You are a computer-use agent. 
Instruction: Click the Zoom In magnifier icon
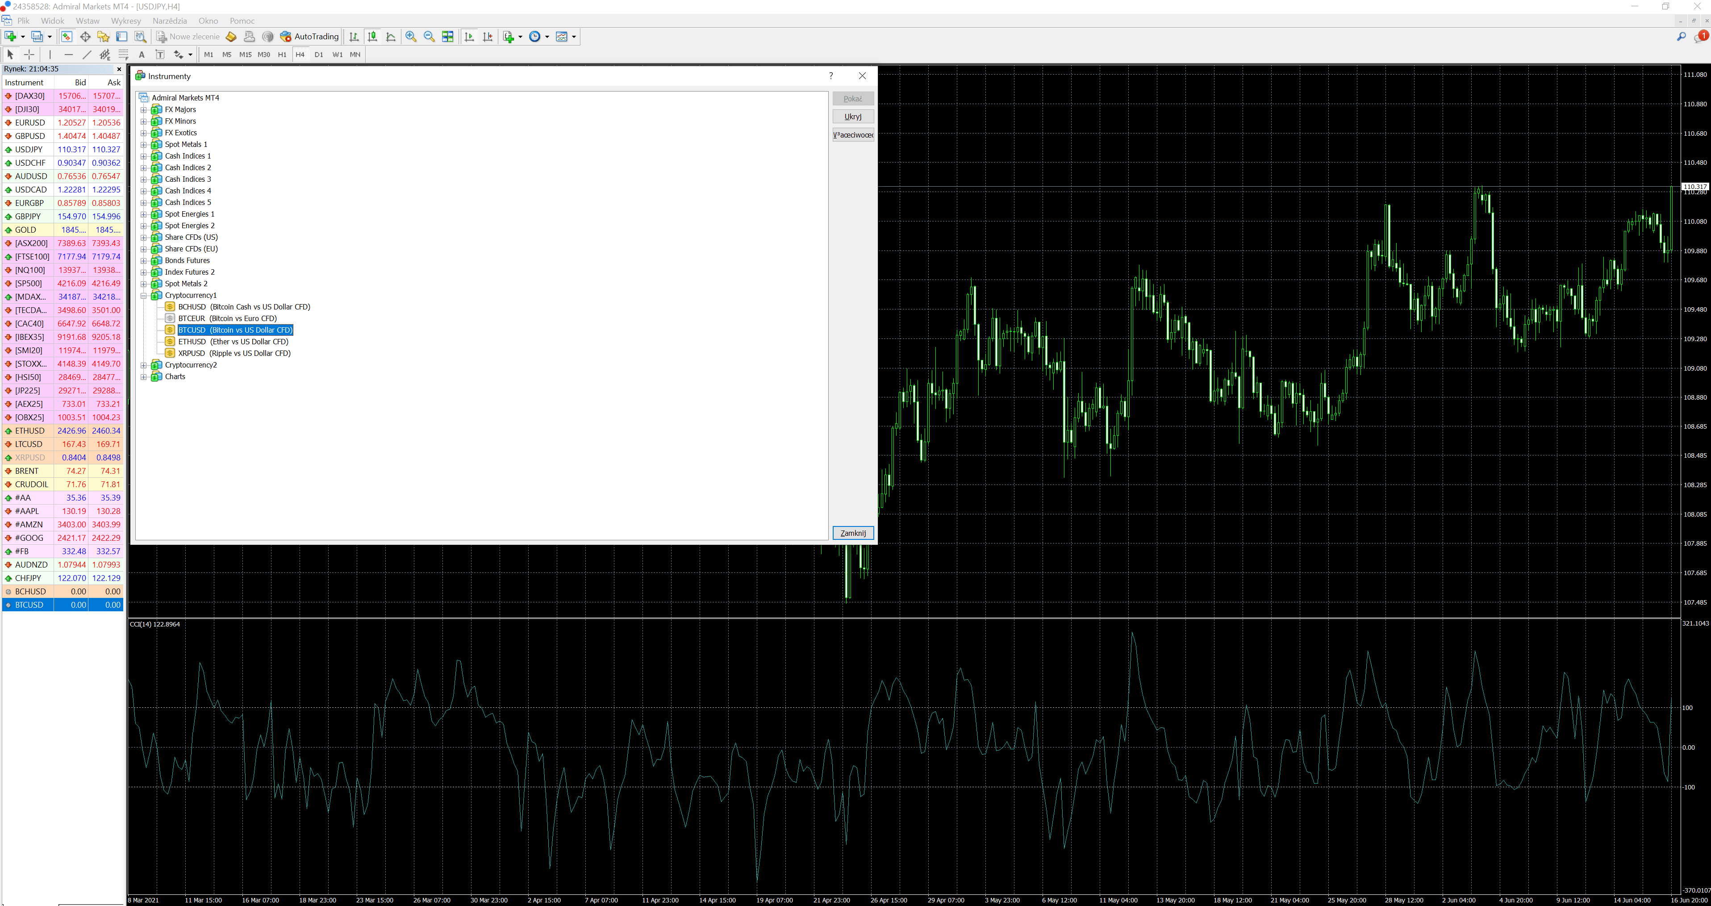[x=411, y=37]
